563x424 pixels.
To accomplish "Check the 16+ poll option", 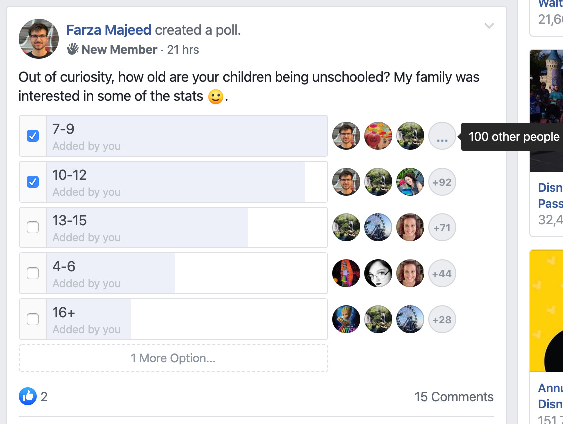I will (x=33, y=320).
